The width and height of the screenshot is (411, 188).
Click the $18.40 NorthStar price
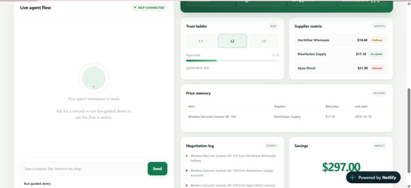click(x=362, y=40)
